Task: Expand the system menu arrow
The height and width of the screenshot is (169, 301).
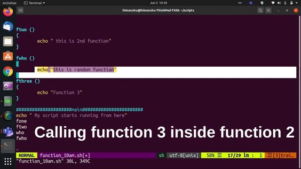Action: click(297, 3)
